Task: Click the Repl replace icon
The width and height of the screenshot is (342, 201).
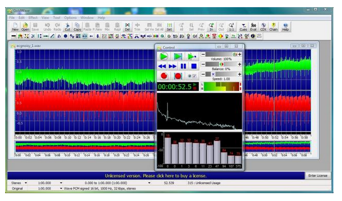Action: pos(117,27)
